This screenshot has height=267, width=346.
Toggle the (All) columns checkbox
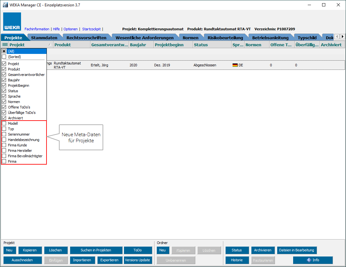click(4, 51)
